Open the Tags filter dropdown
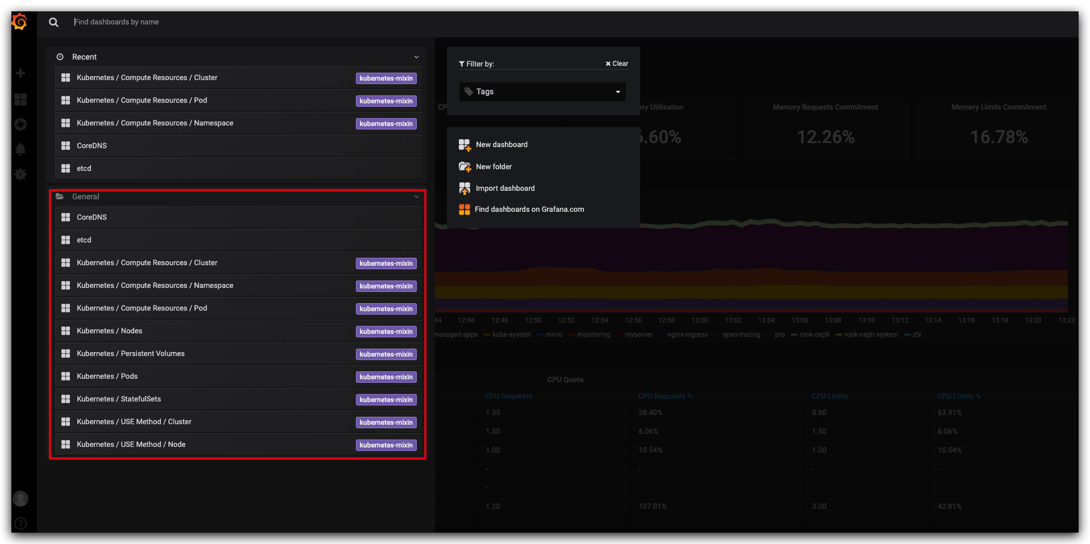Image resolution: width=1090 pixels, height=544 pixels. [542, 92]
